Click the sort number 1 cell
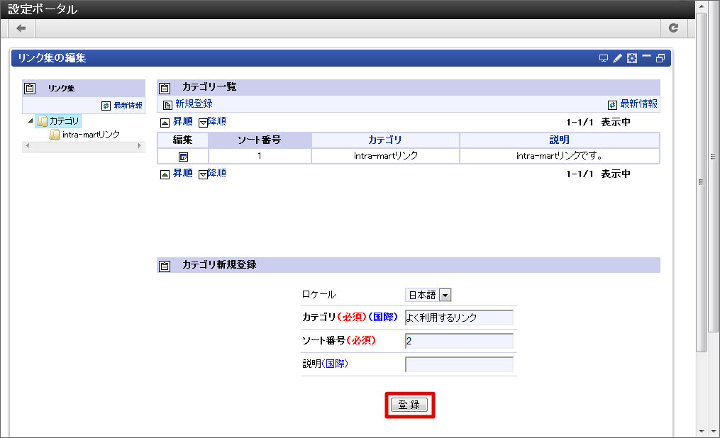This screenshot has width=720, height=438. pos(260,156)
